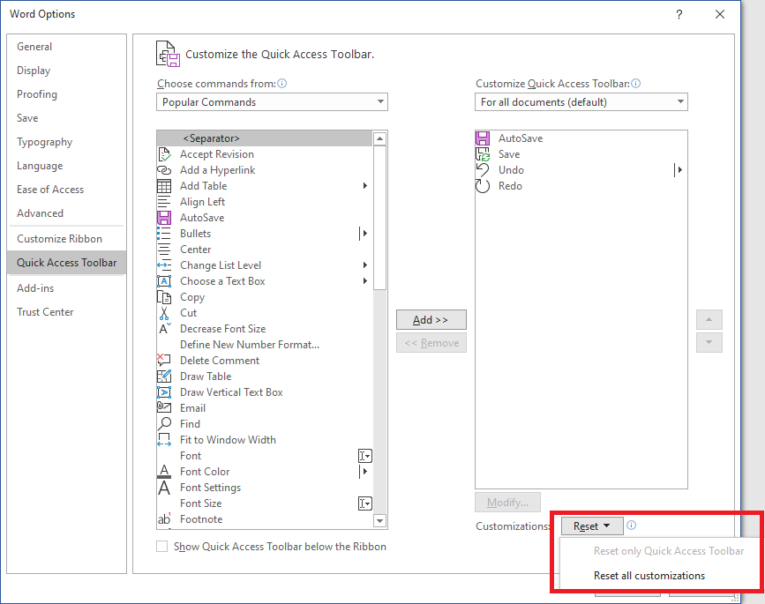Image resolution: width=765 pixels, height=604 pixels.
Task: Select the Choose a Text Box icon
Action: (x=164, y=281)
